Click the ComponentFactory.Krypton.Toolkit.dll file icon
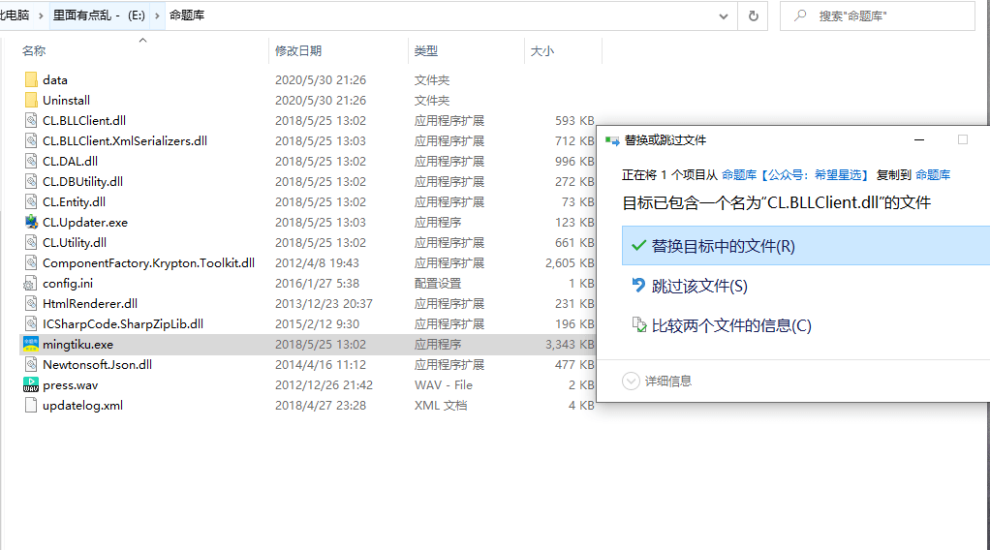This screenshot has height=550, width=990. [31, 262]
